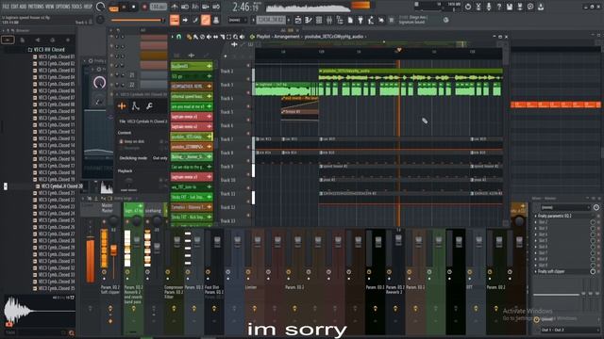Open the Playlist view from main toolbar
Screen dimensions: 604x339
298,20
